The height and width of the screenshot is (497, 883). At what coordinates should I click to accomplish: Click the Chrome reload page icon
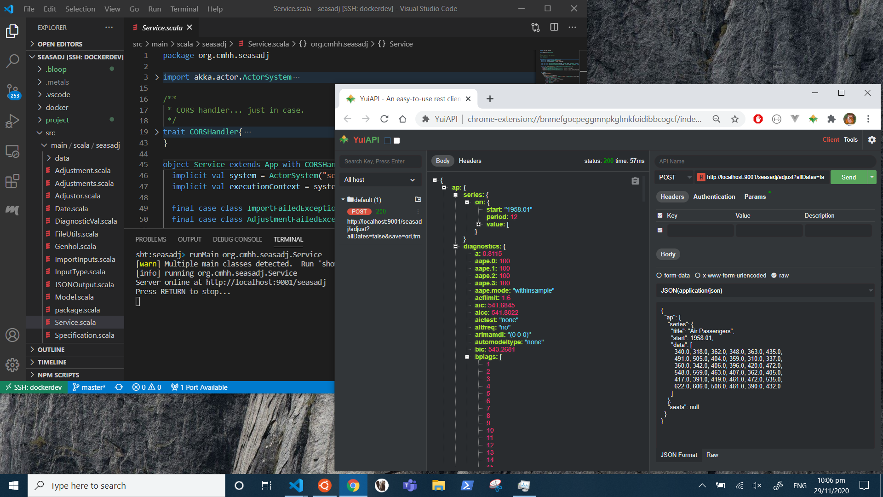[384, 119]
